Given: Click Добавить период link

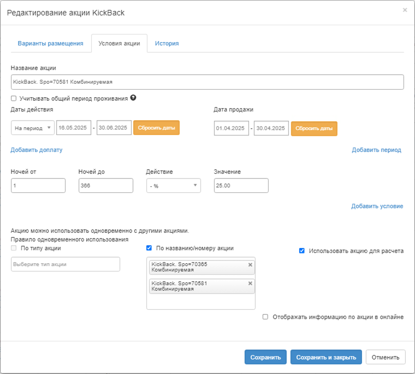Looking at the screenshot, I should point(376,150).
